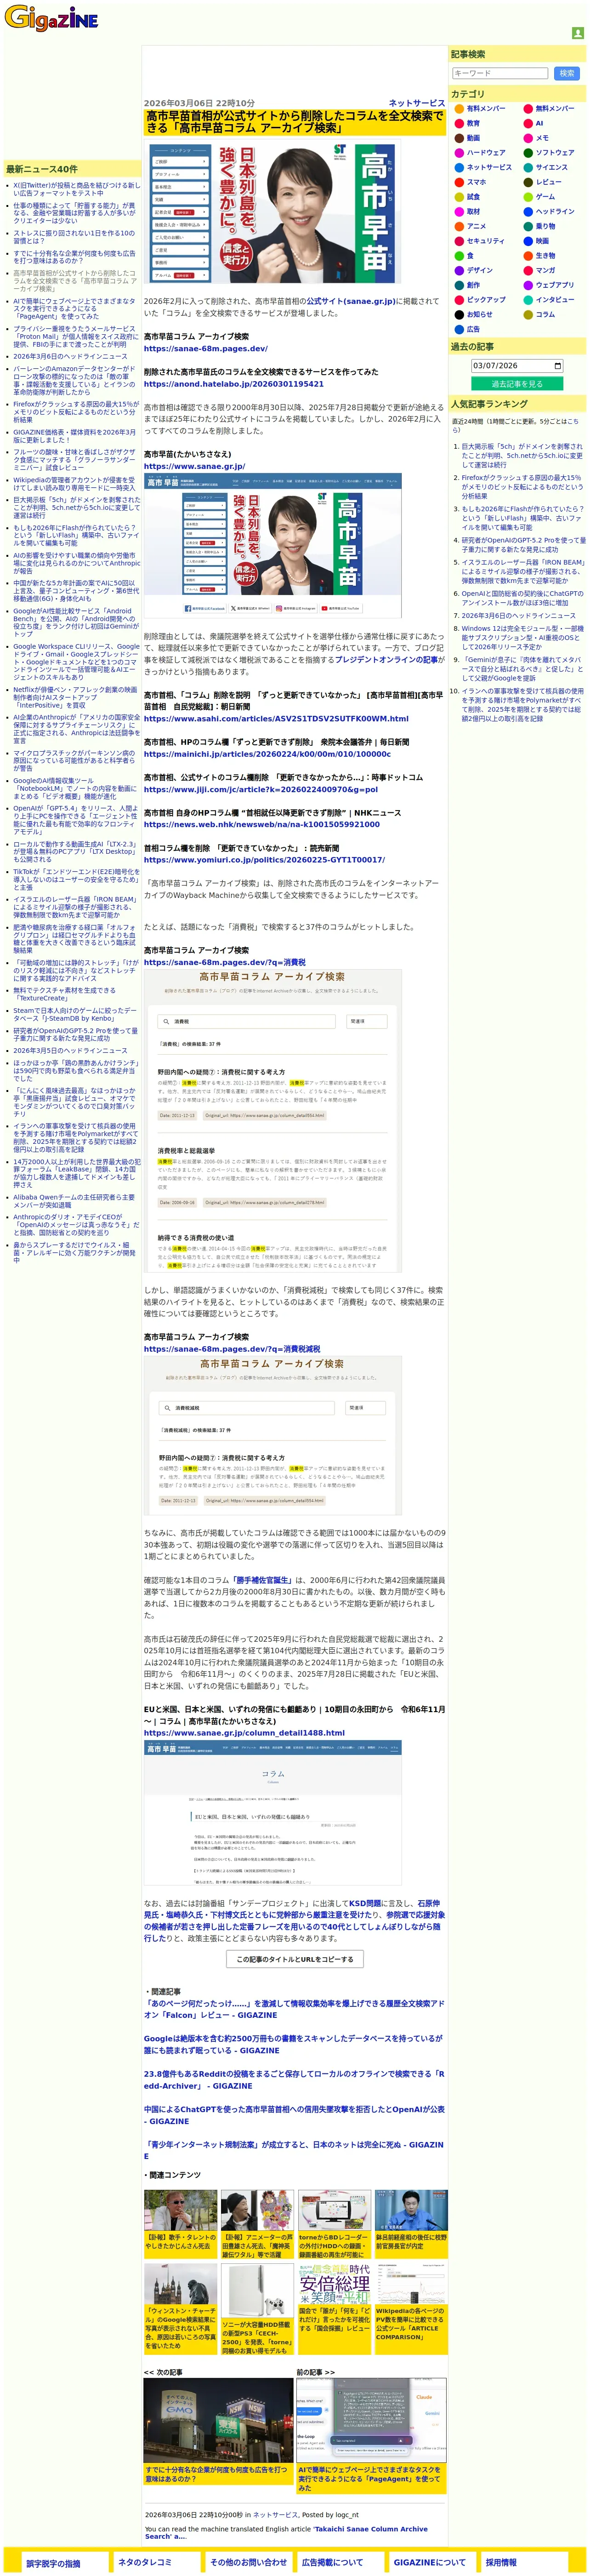
Task: Open related article about Falcon history search add-on
Action: [294, 2009]
